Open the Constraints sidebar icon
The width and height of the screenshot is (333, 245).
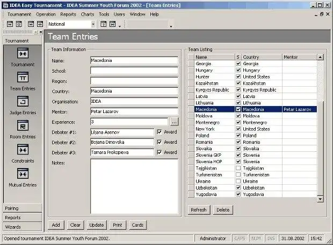point(23,150)
